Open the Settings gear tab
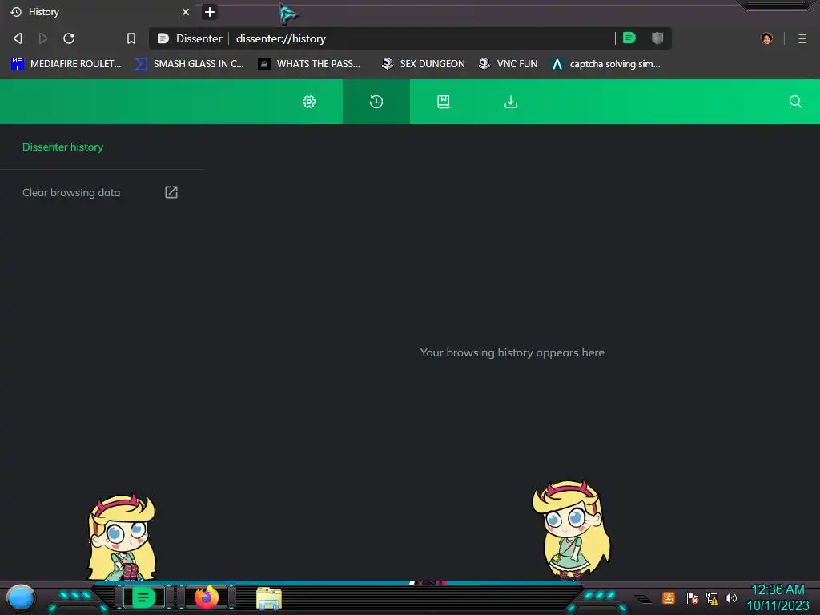 point(309,102)
